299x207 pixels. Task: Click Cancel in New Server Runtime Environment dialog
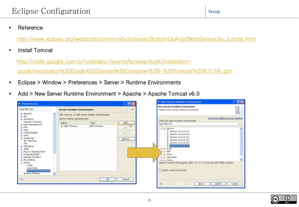[x=235, y=184]
